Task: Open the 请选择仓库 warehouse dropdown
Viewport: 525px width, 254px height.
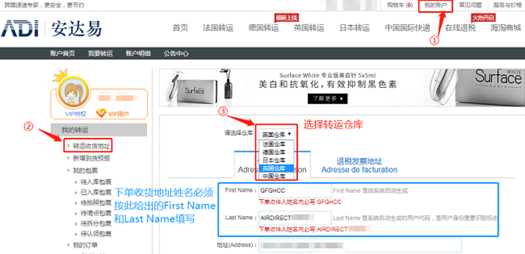Action: tap(276, 135)
